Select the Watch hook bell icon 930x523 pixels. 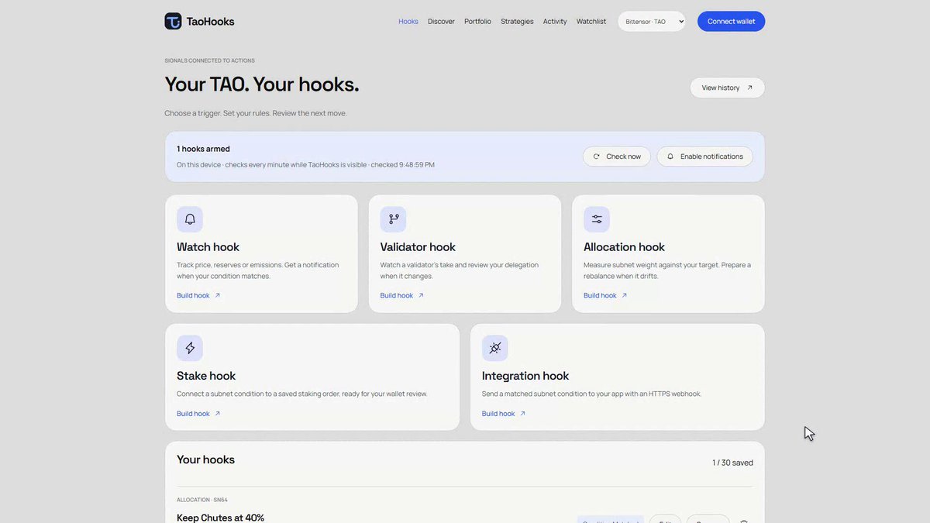190,219
